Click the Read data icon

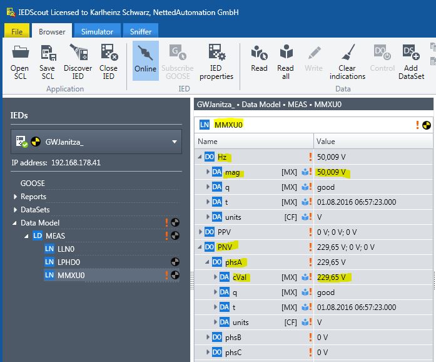[259, 53]
